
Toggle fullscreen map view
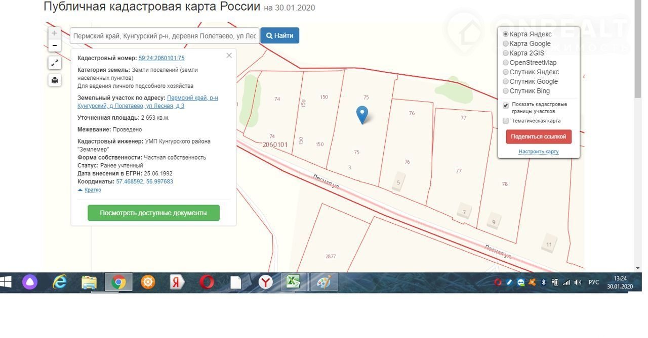(x=55, y=63)
